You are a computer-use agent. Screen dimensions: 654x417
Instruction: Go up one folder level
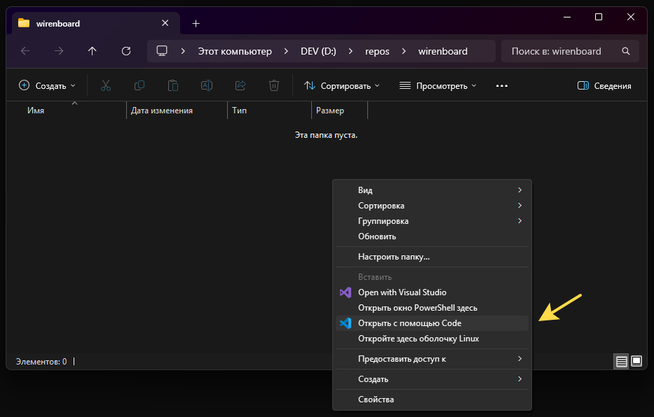pos(92,51)
